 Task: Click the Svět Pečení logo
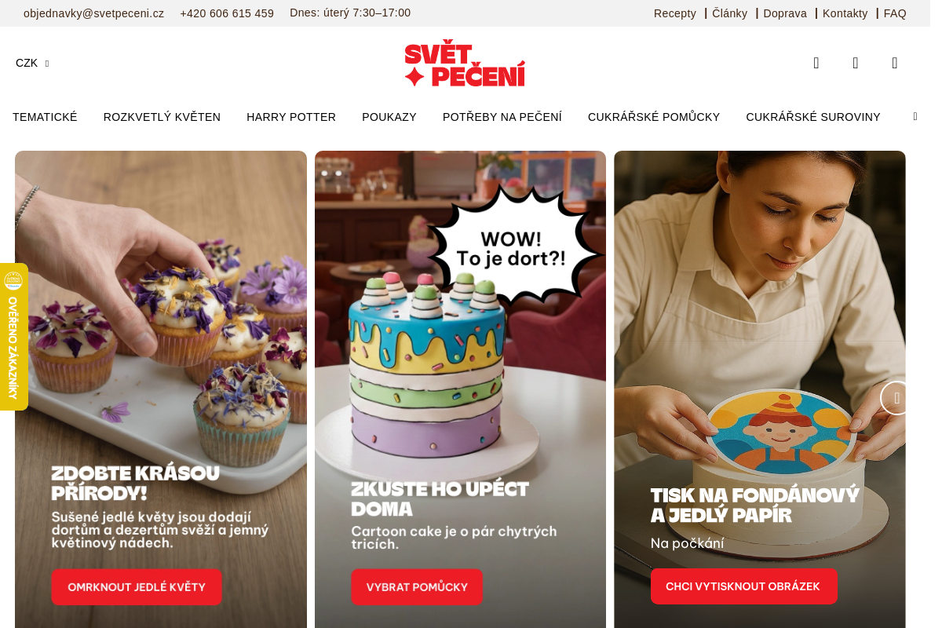465,63
